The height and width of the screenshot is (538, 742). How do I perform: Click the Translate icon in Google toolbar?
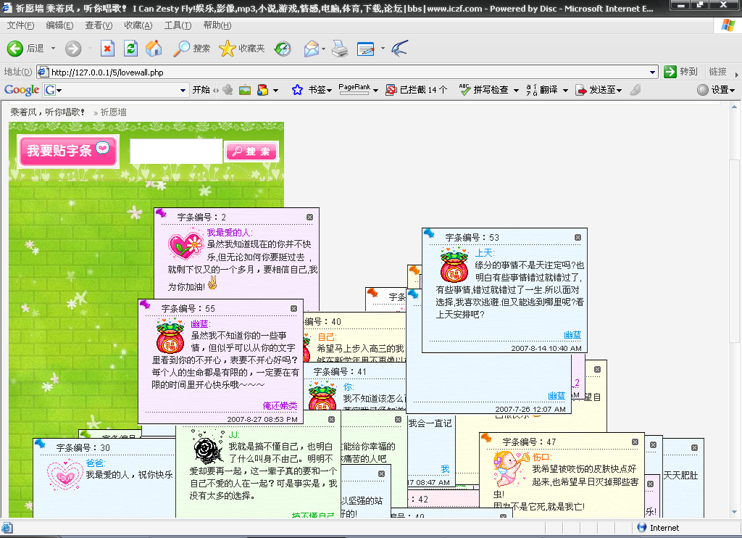tap(531, 89)
